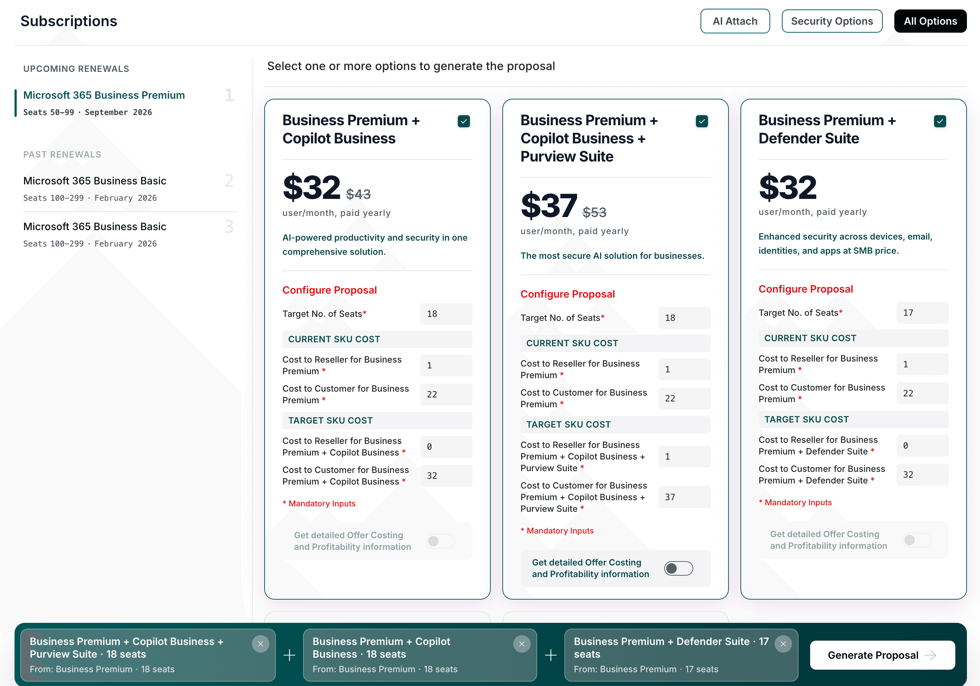Edit target reseller cost for Purview Suite bundle
Viewport: 980px width, 686px height.
click(684, 456)
